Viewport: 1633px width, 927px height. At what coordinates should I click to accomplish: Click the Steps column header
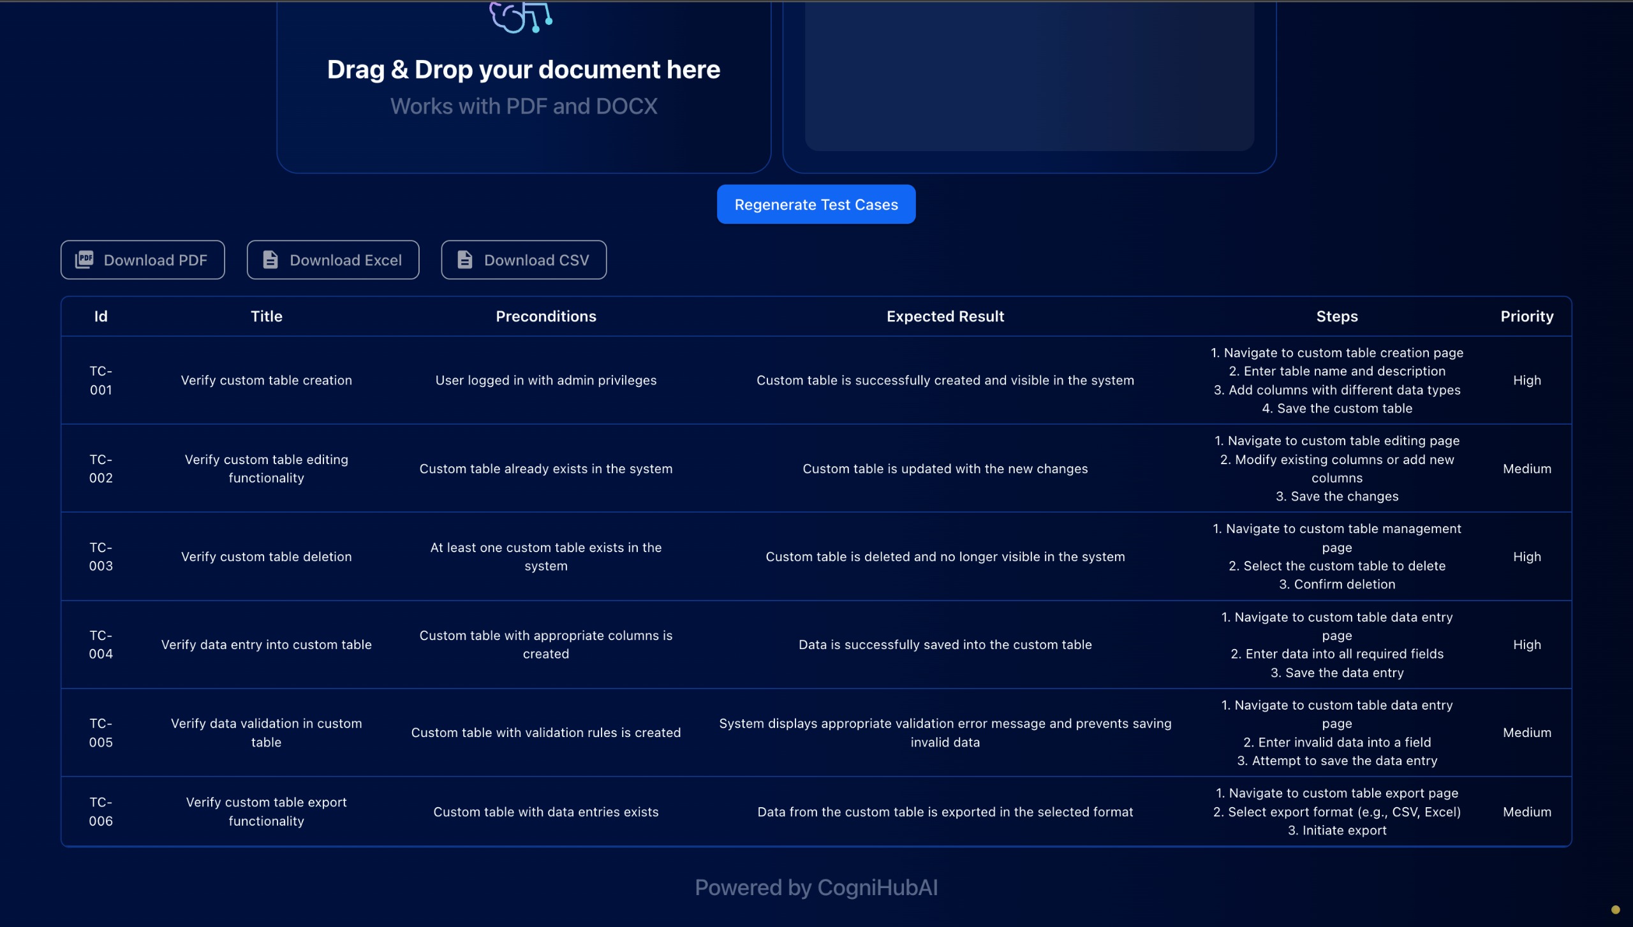(x=1336, y=316)
